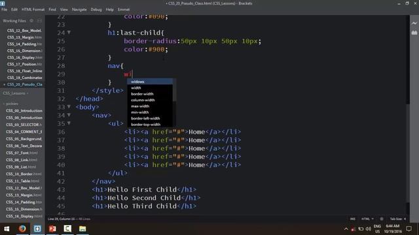Open volume control in system tray
Viewport: 419px width, 235px height.
(x=369, y=228)
